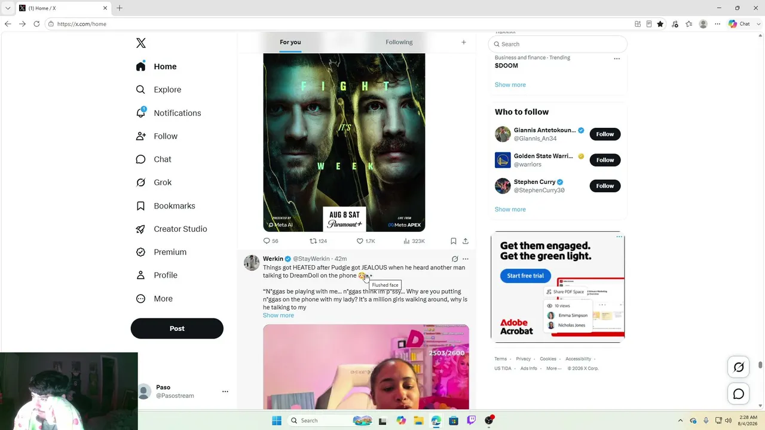Switch to the Following tab
The width and height of the screenshot is (765, 430).
click(399, 42)
